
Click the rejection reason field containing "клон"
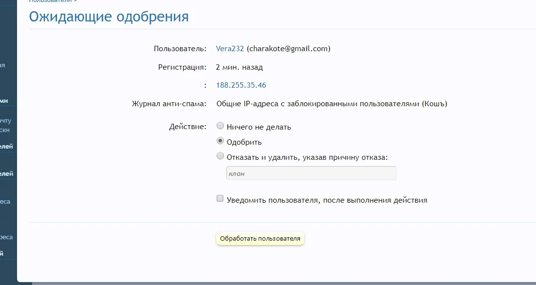pyautogui.click(x=311, y=173)
